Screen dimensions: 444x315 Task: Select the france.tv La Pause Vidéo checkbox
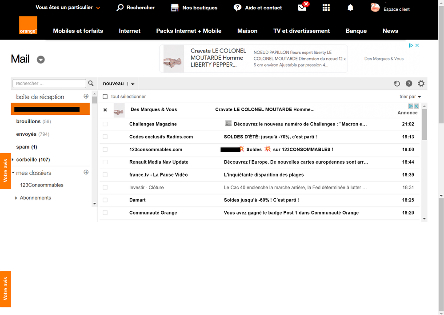click(x=105, y=175)
